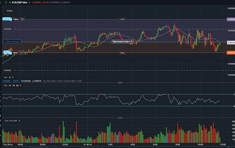This screenshot has height=148, width=235.
Task: Click the +300 contracts position label
Action: tap(12, 42)
